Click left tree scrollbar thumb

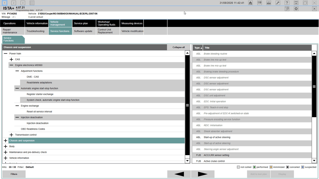[187, 105]
